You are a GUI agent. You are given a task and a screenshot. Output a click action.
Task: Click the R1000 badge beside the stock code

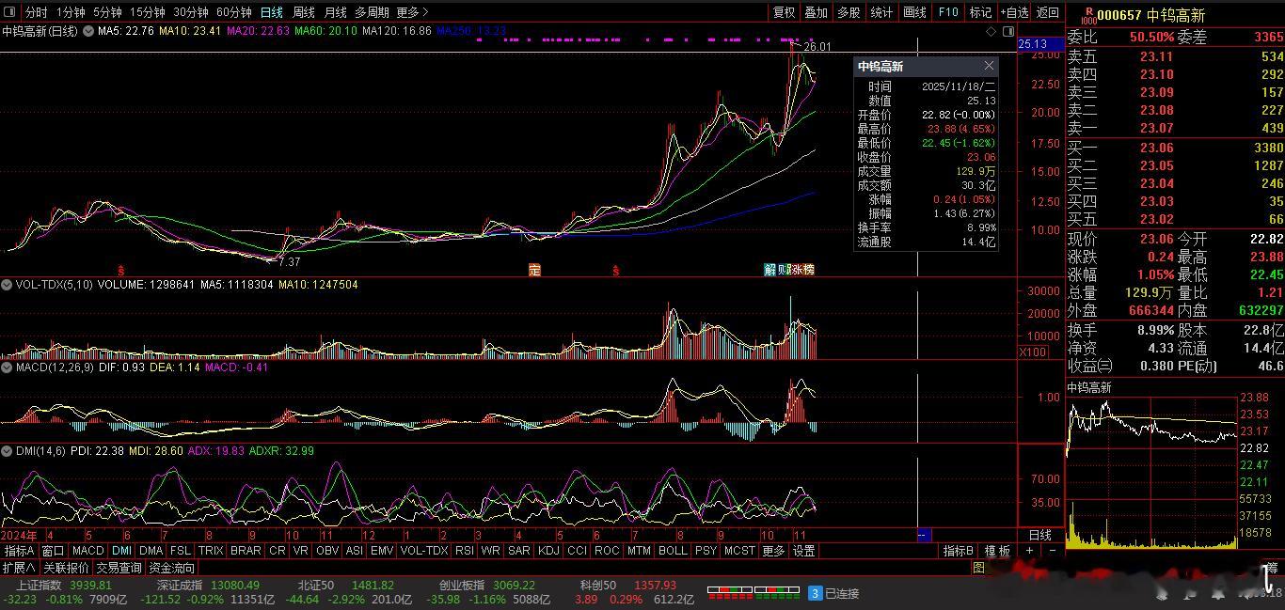tap(1088, 15)
